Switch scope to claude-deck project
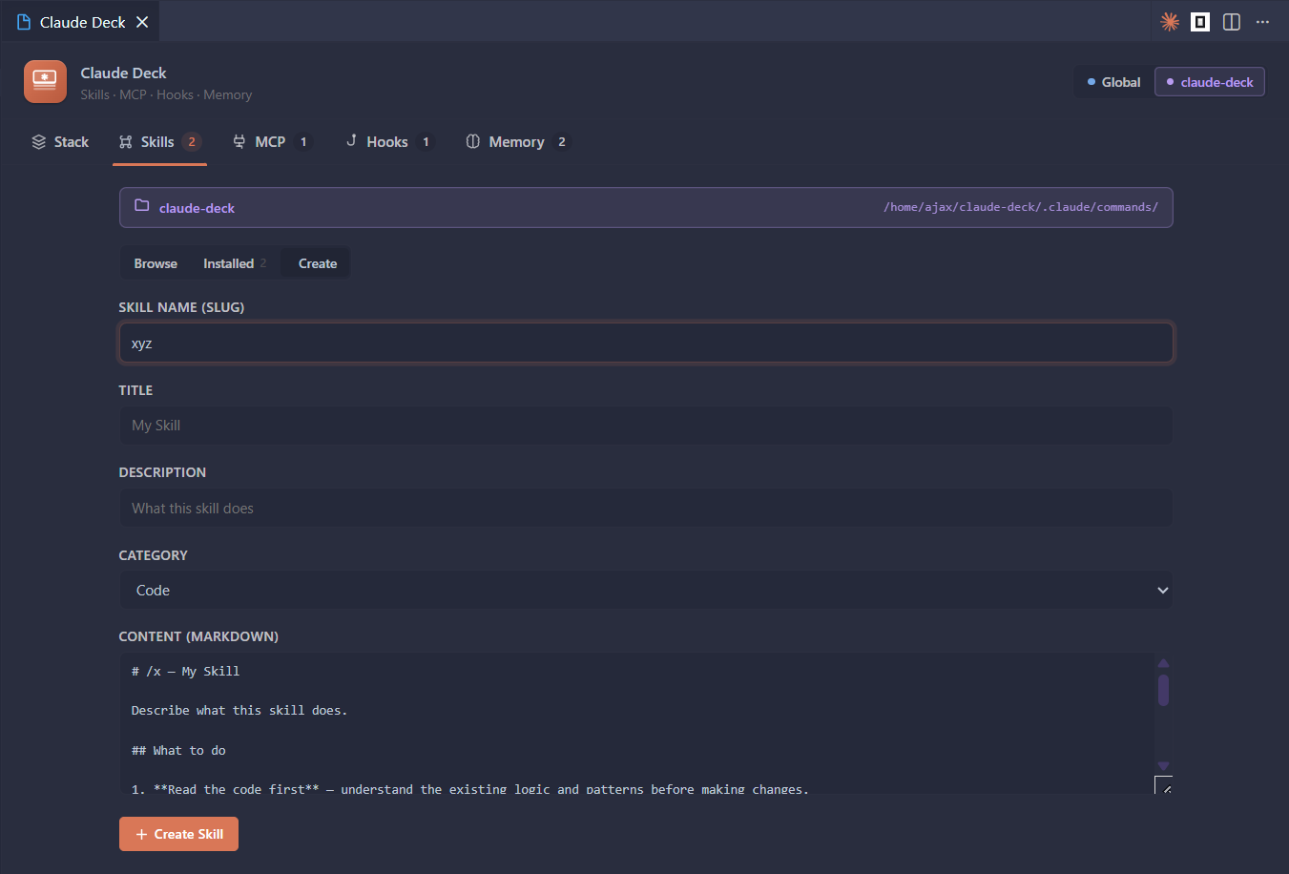Viewport: 1289px width, 874px height. tap(1210, 82)
